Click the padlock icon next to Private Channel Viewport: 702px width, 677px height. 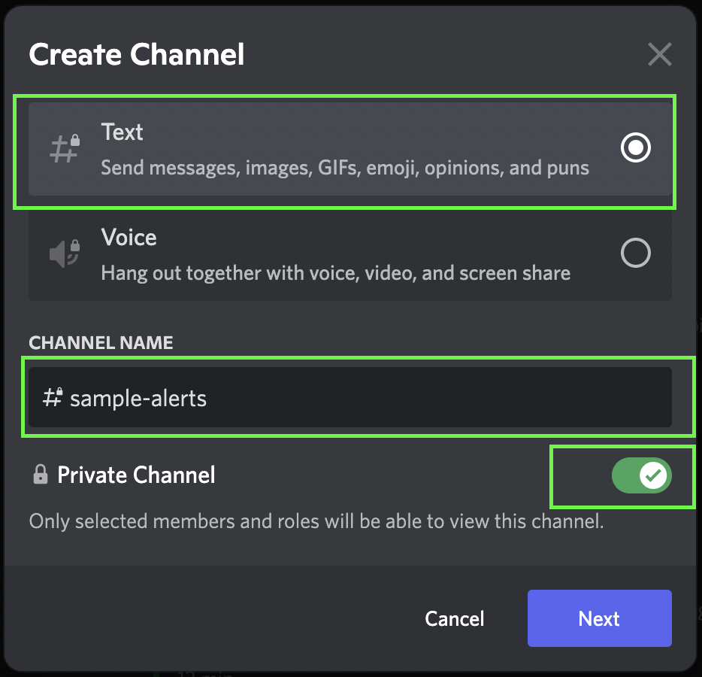(x=41, y=475)
